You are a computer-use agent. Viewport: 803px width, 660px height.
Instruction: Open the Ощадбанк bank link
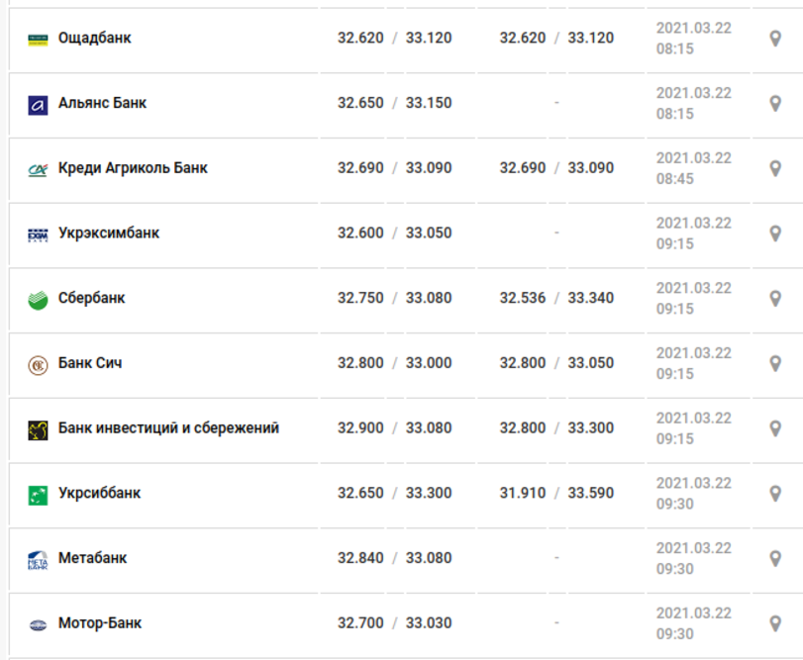(x=95, y=38)
